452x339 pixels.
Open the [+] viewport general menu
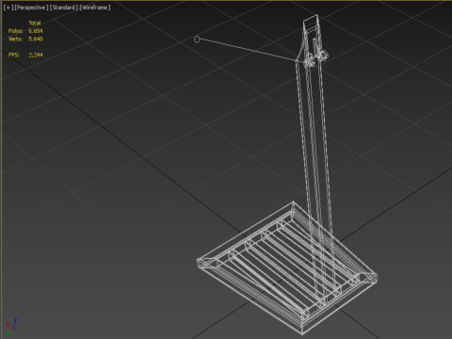coord(8,8)
